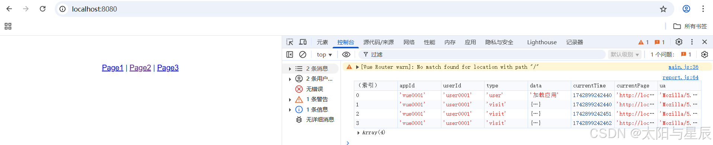Switch to the 记录器 tab
This screenshot has width=713, height=145.
click(575, 42)
